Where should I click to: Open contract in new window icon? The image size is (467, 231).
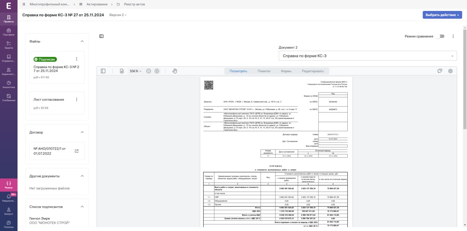click(x=77, y=151)
